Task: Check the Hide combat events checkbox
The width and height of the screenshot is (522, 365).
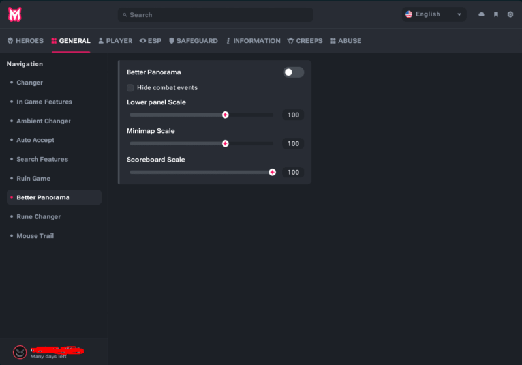Action: coord(130,88)
